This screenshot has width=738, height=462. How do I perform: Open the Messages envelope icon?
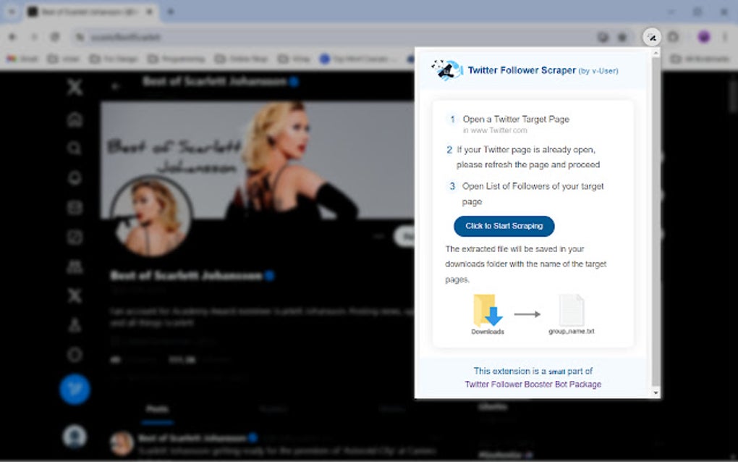point(75,208)
